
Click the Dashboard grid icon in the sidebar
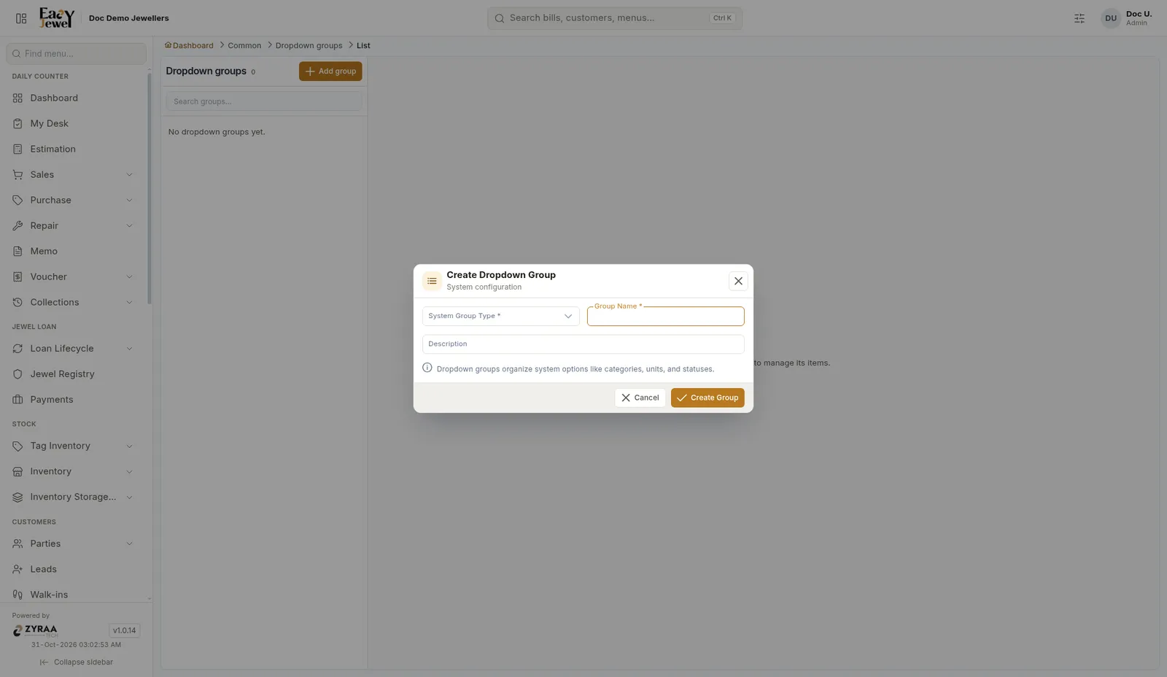[x=18, y=98]
